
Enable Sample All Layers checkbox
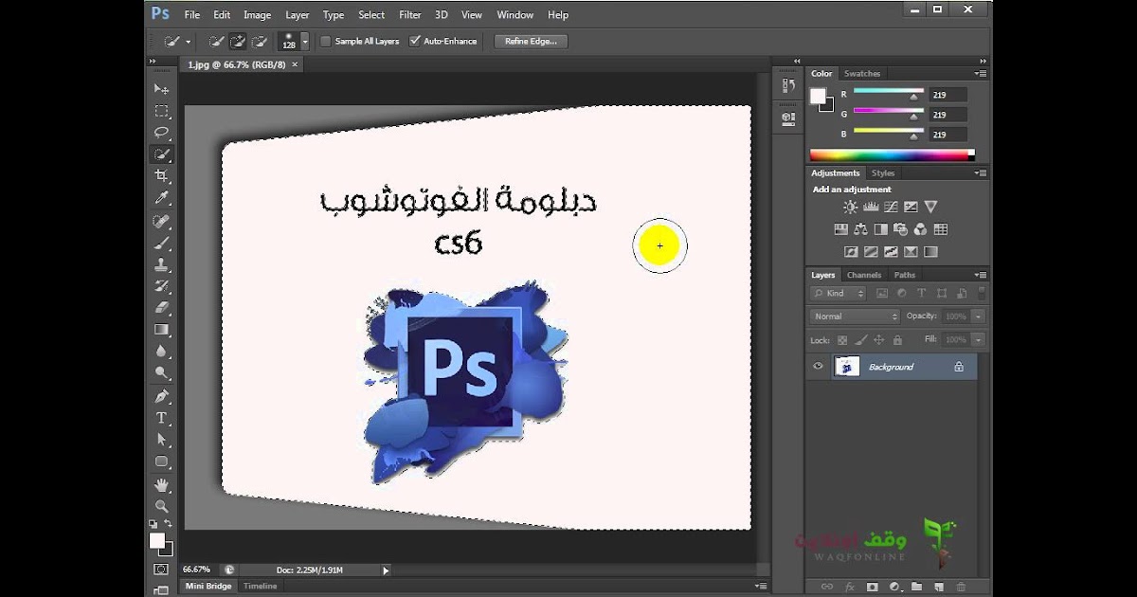326,42
